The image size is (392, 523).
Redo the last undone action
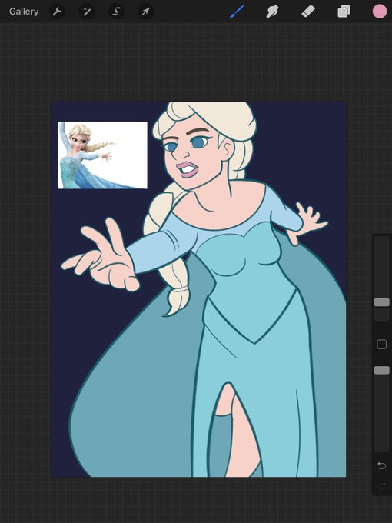pos(382,487)
